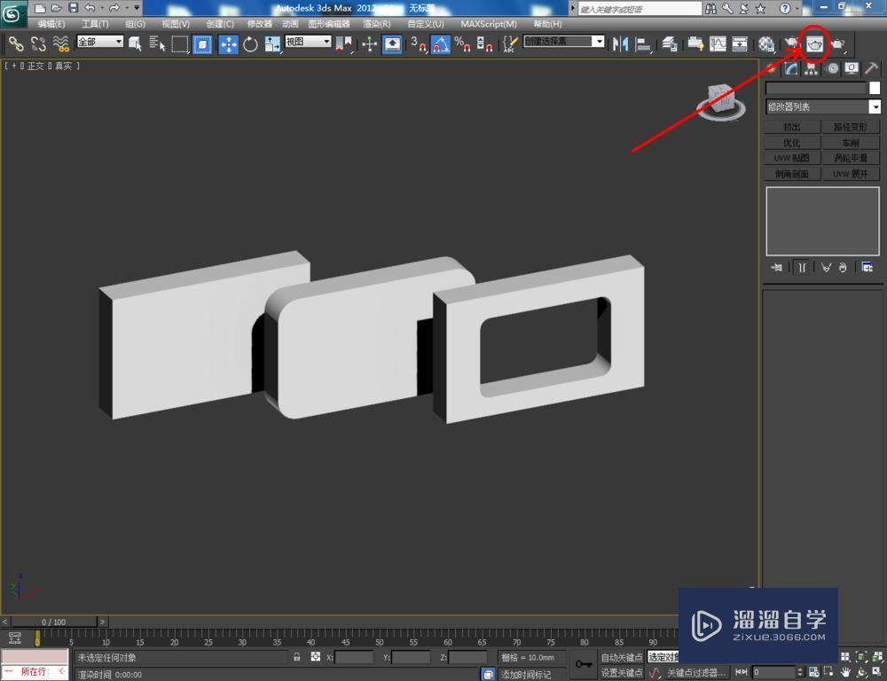Switch to the 创建 command panel tab
The width and height of the screenshot is (887, 681).
click(771, 69)
